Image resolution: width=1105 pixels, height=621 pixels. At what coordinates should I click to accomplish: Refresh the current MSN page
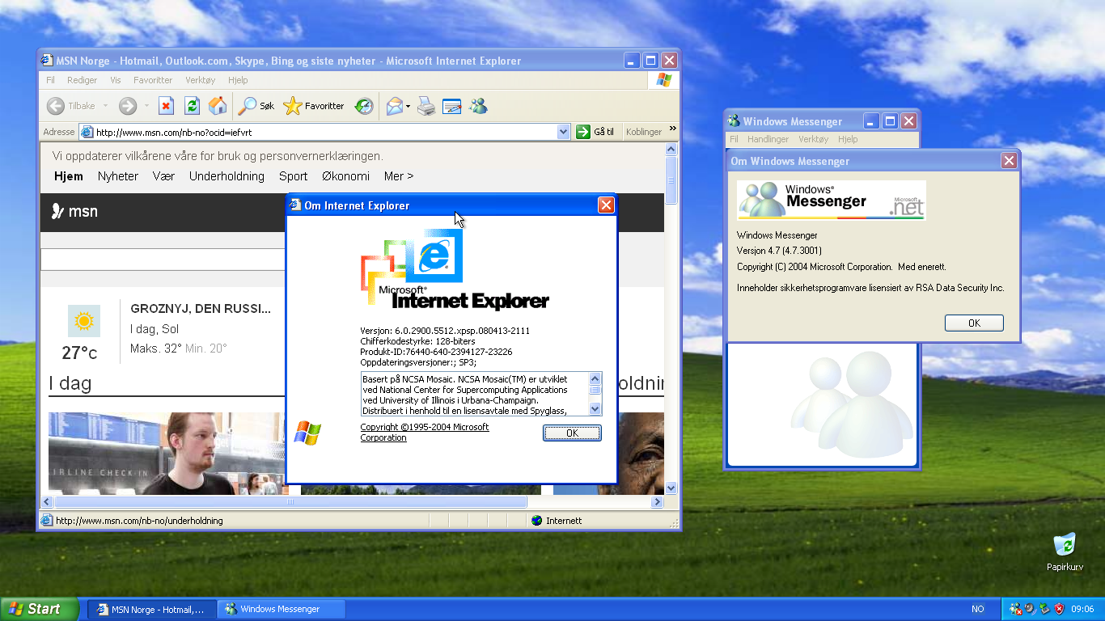click(x=191, y=106)
